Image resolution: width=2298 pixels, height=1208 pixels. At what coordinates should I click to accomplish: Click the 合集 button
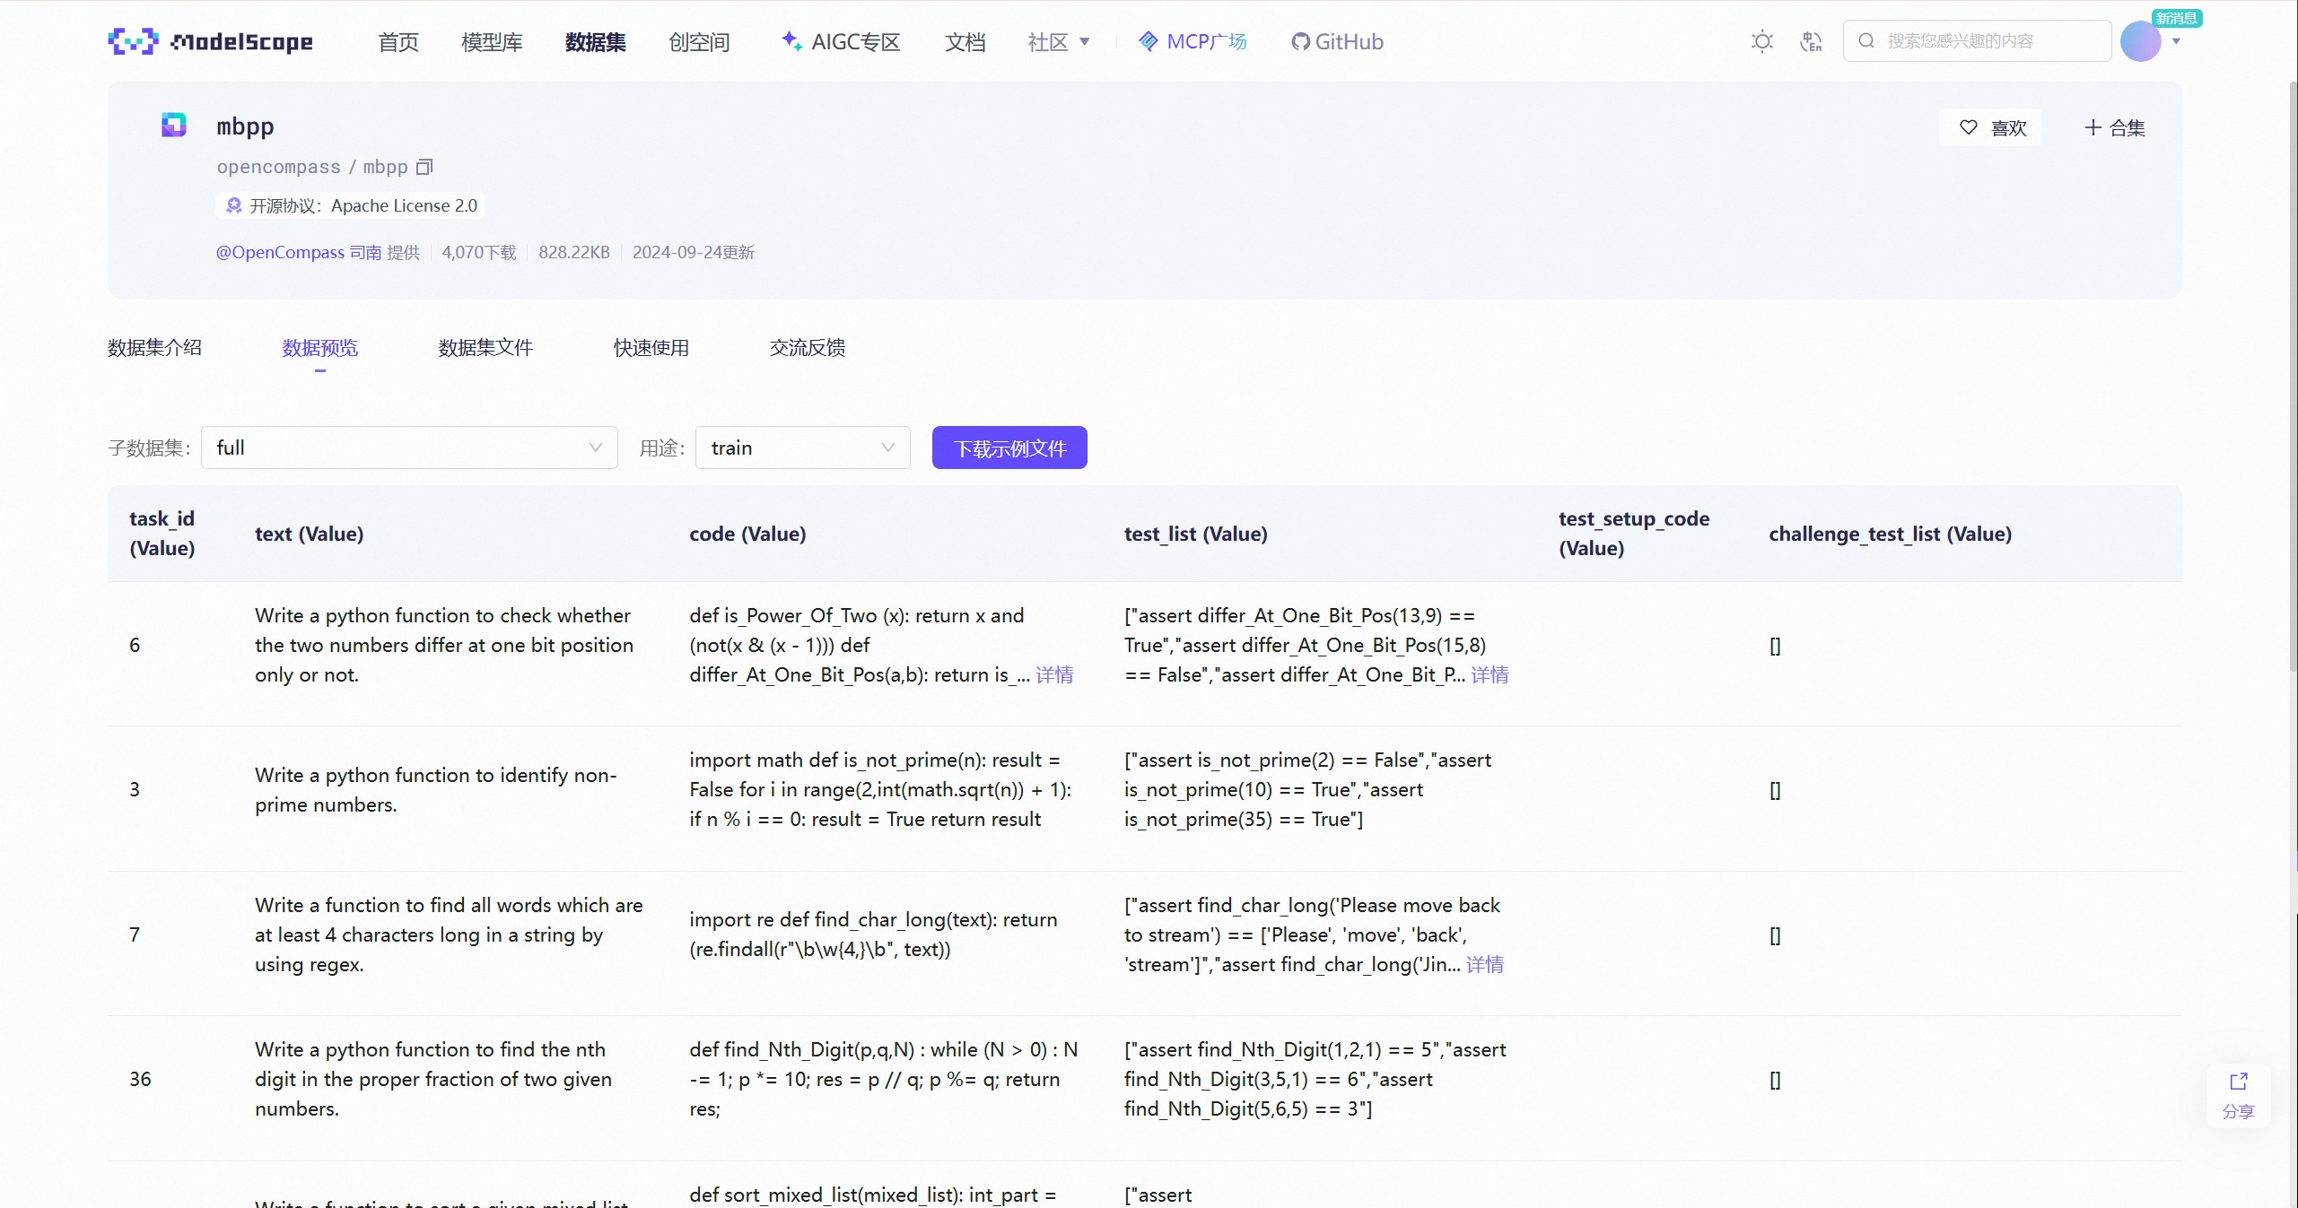coord(2114,127)
